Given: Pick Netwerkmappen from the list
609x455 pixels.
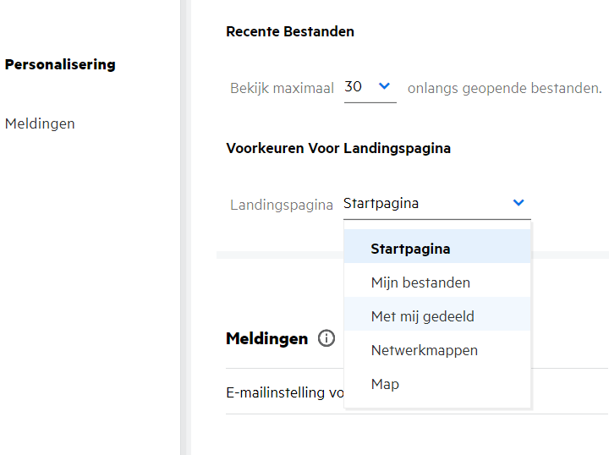Looking at the screenshot, I should pyautogui.click(x=424, y=350).
